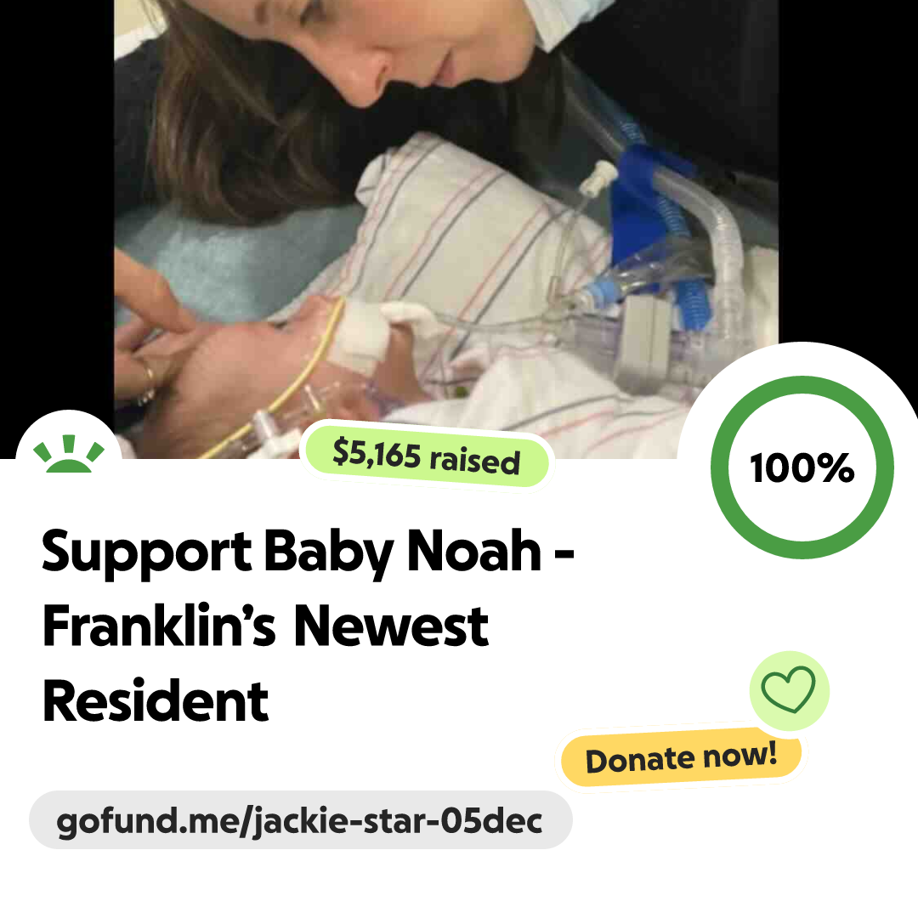This screenshot has height=918, width=918.
Task: Click the Franklin's Newest title line
Action: pos(265,627)
